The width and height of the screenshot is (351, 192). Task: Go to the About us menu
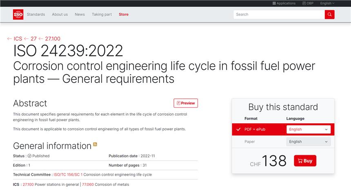(x=60, y=14)
